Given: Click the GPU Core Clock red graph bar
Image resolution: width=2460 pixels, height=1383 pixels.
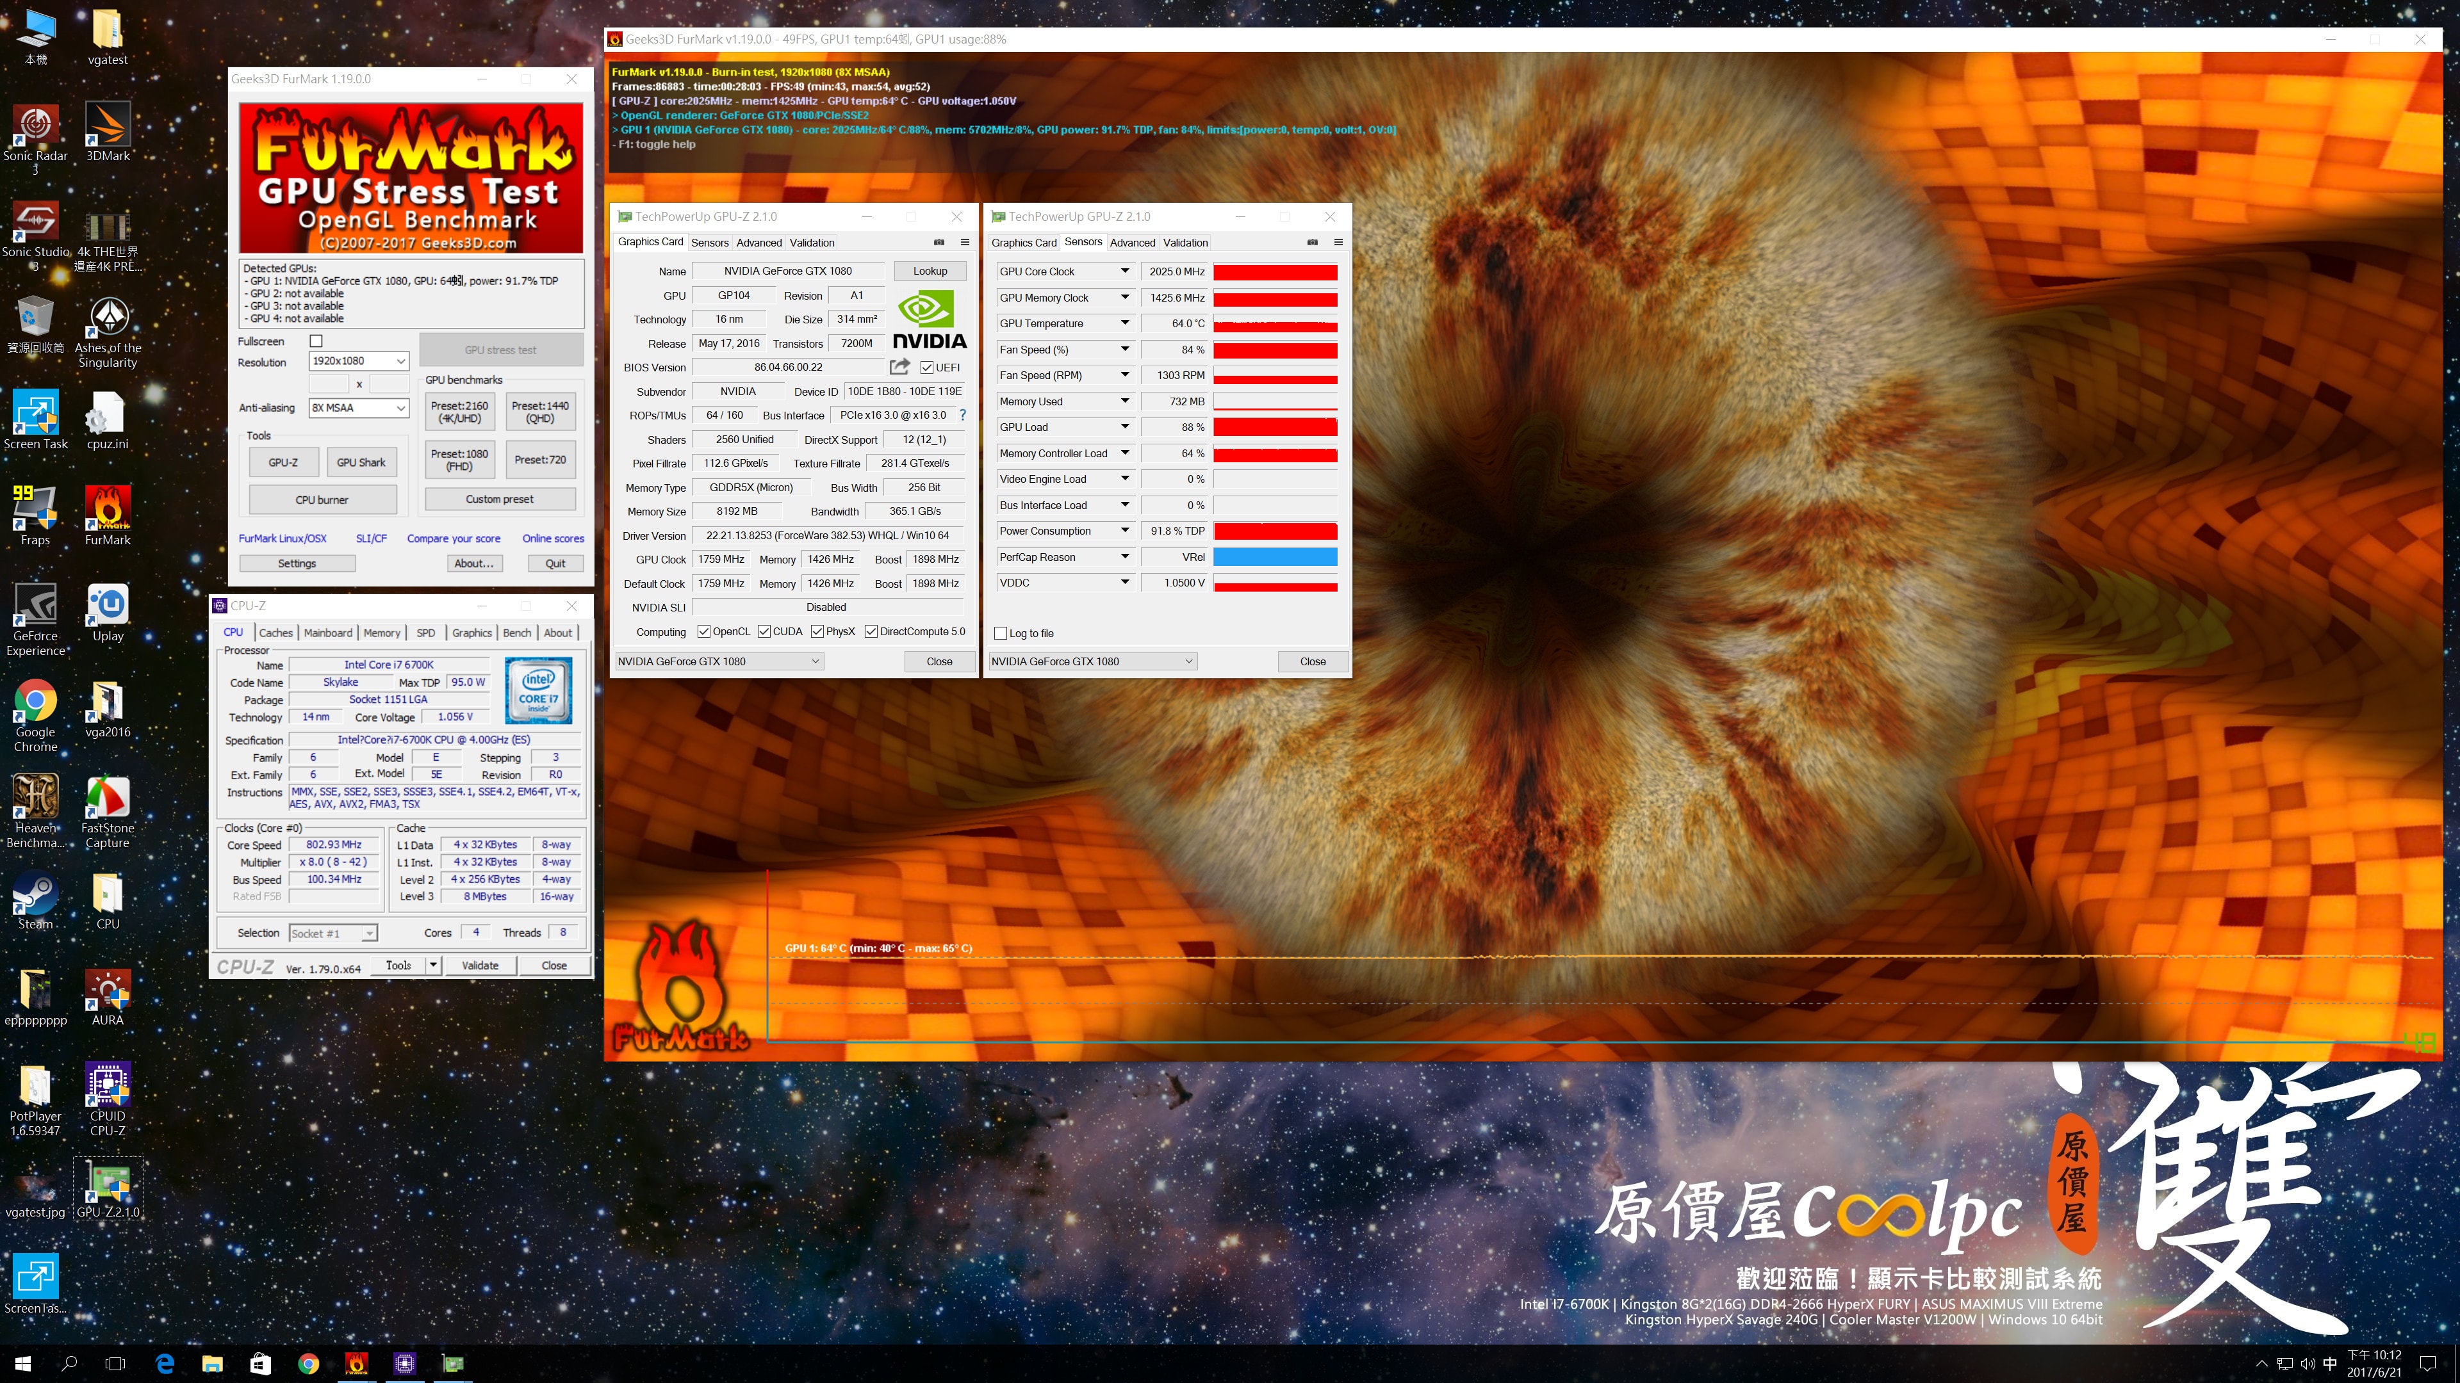Looking at the screenshot, I should [1275, 272].
